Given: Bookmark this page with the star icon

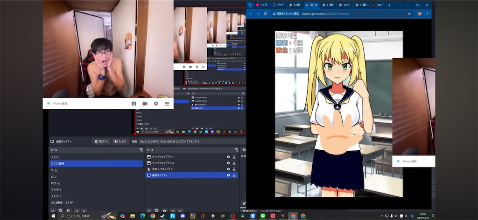Looking at the screenshot, I should (x=409, y=13).
